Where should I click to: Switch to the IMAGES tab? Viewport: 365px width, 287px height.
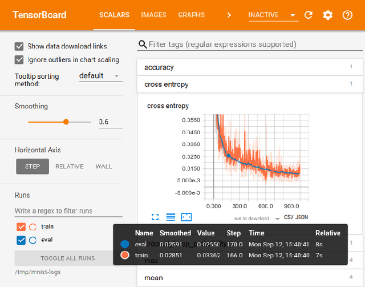pyautogui.click(x=153, y=15)
